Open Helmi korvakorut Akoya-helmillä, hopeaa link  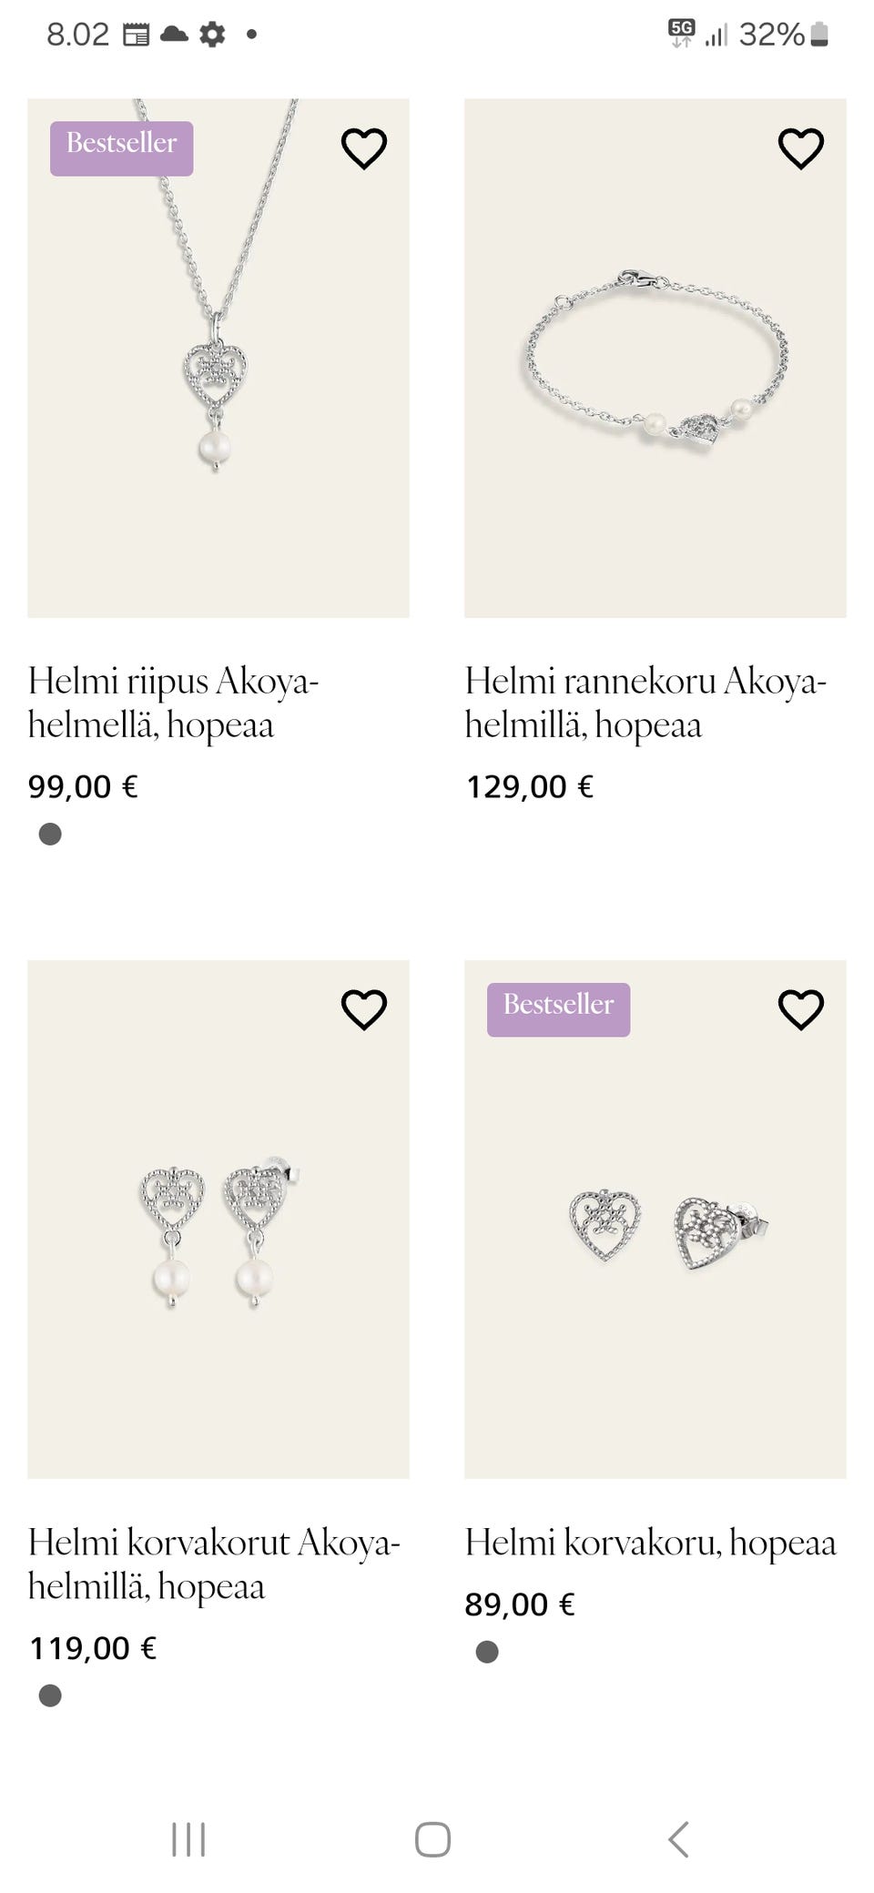coord(213,1564)
